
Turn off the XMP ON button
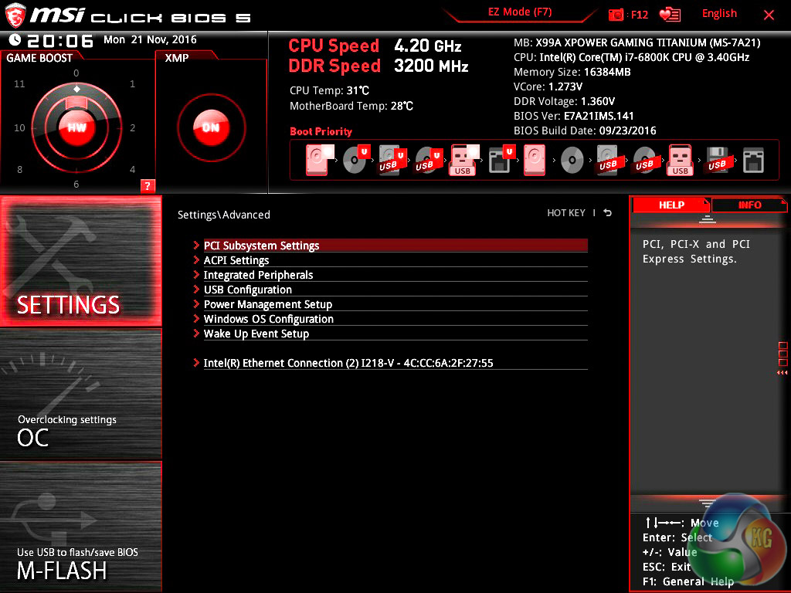pyautogui.click(x=211, y=127)
